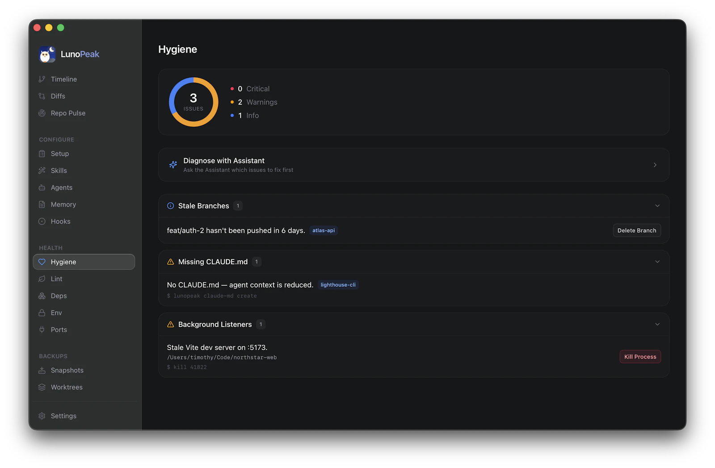Image resolution: width=715 pixels, height=468 pixels.
Task: Click 'Stale Vite dev server on :5173.' text
Action: 217,347
